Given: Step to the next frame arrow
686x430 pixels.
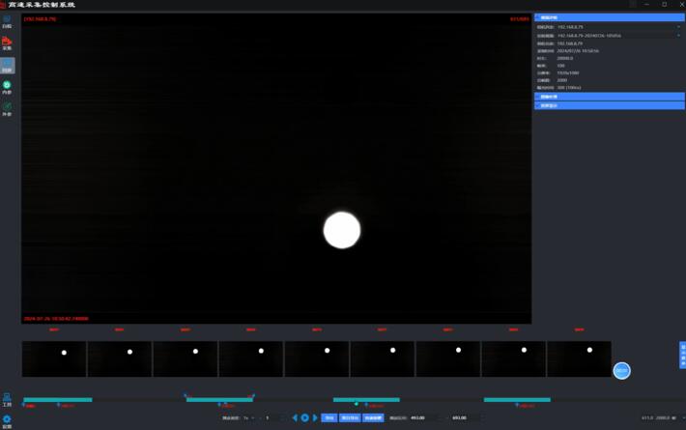Looking at the screenshot, I should pos(315,417).
